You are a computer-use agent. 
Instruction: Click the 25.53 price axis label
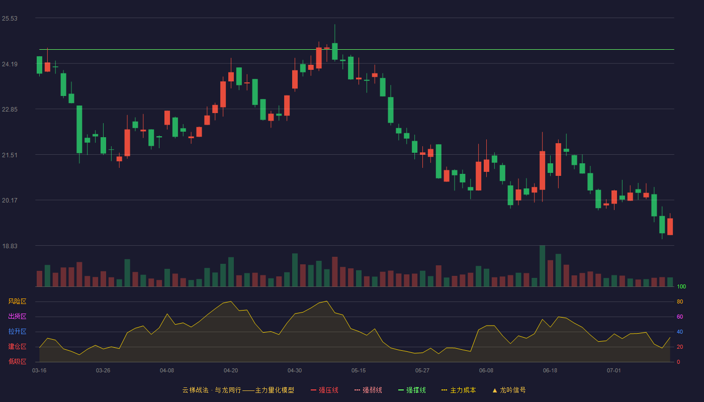click(x=10, y=19)
